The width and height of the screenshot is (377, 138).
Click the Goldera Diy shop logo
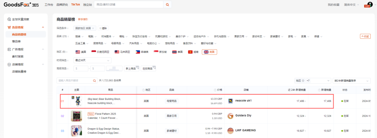[230, 116]
